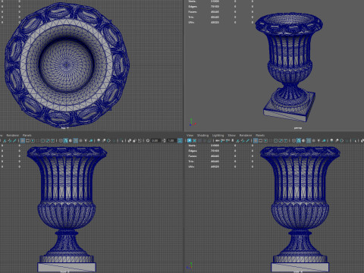Toggle Field Chart in lower-right panel toolbar
Screen dimensions: 364x273
(275, 140)
